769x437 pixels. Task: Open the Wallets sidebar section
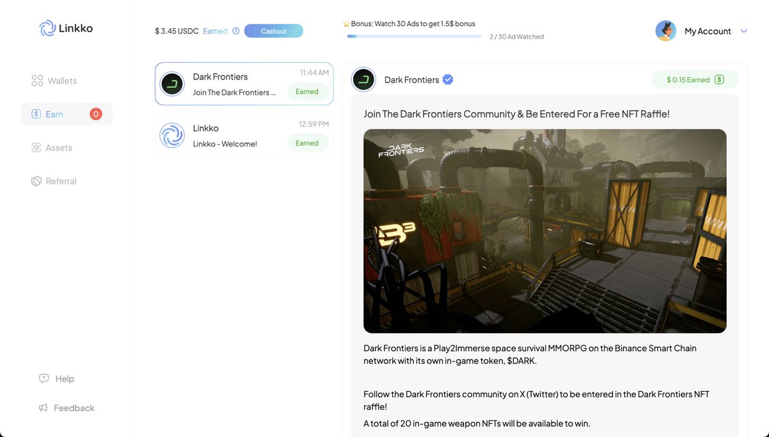pyautogui.click(x=54, y=81)
